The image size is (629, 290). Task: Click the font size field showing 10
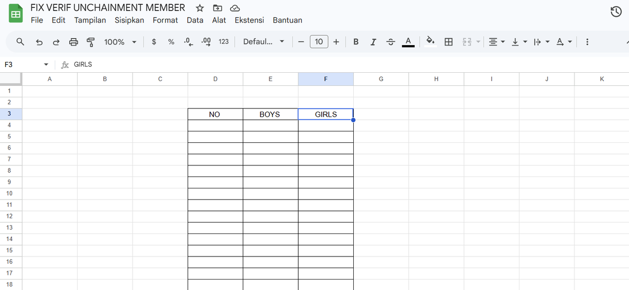pos(319,41)
